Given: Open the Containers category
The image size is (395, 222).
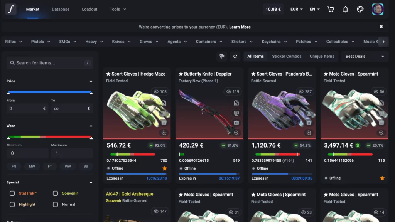Looking at the screenshot, I should [209, 42].
